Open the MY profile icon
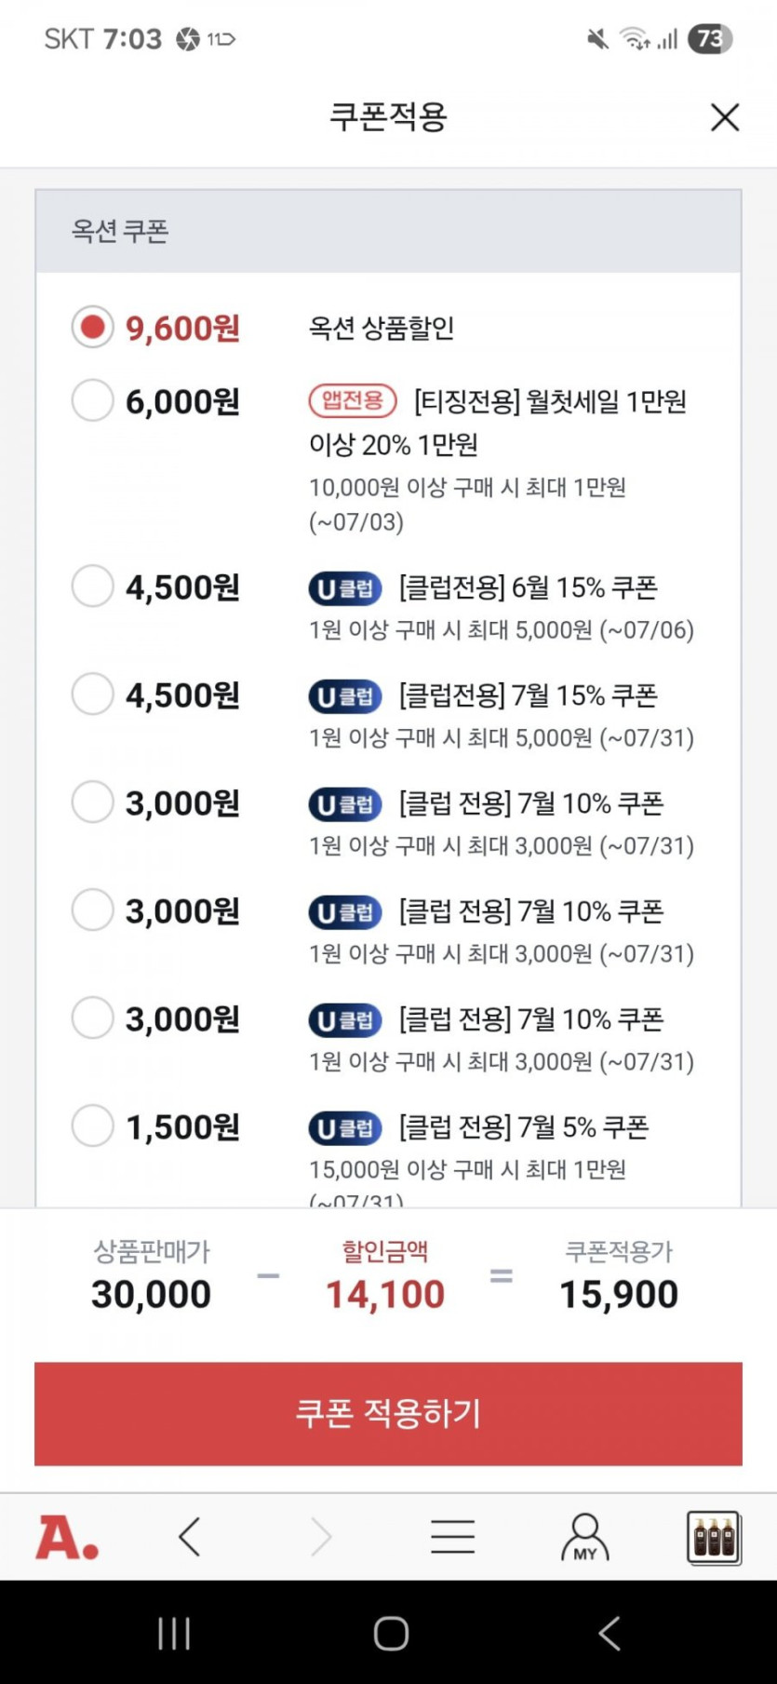Viewport: 777px width, 1684px height. tap(584, 1537)
